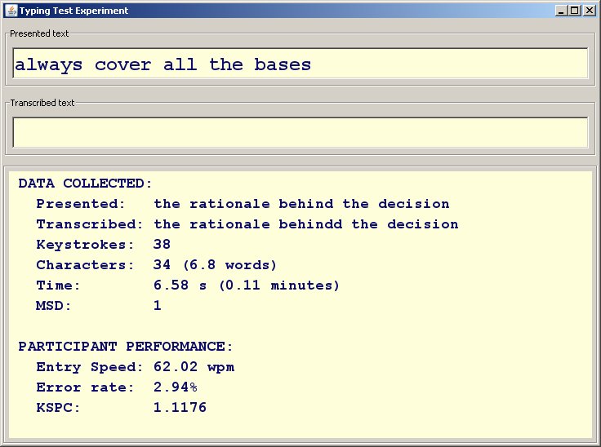Click the Error rate 2.94% result
601x447 pixels.
(175, 387)
